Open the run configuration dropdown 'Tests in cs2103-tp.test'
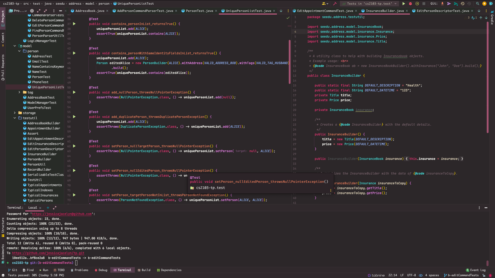Screen dimensions: 495x278 pos(369,4)
